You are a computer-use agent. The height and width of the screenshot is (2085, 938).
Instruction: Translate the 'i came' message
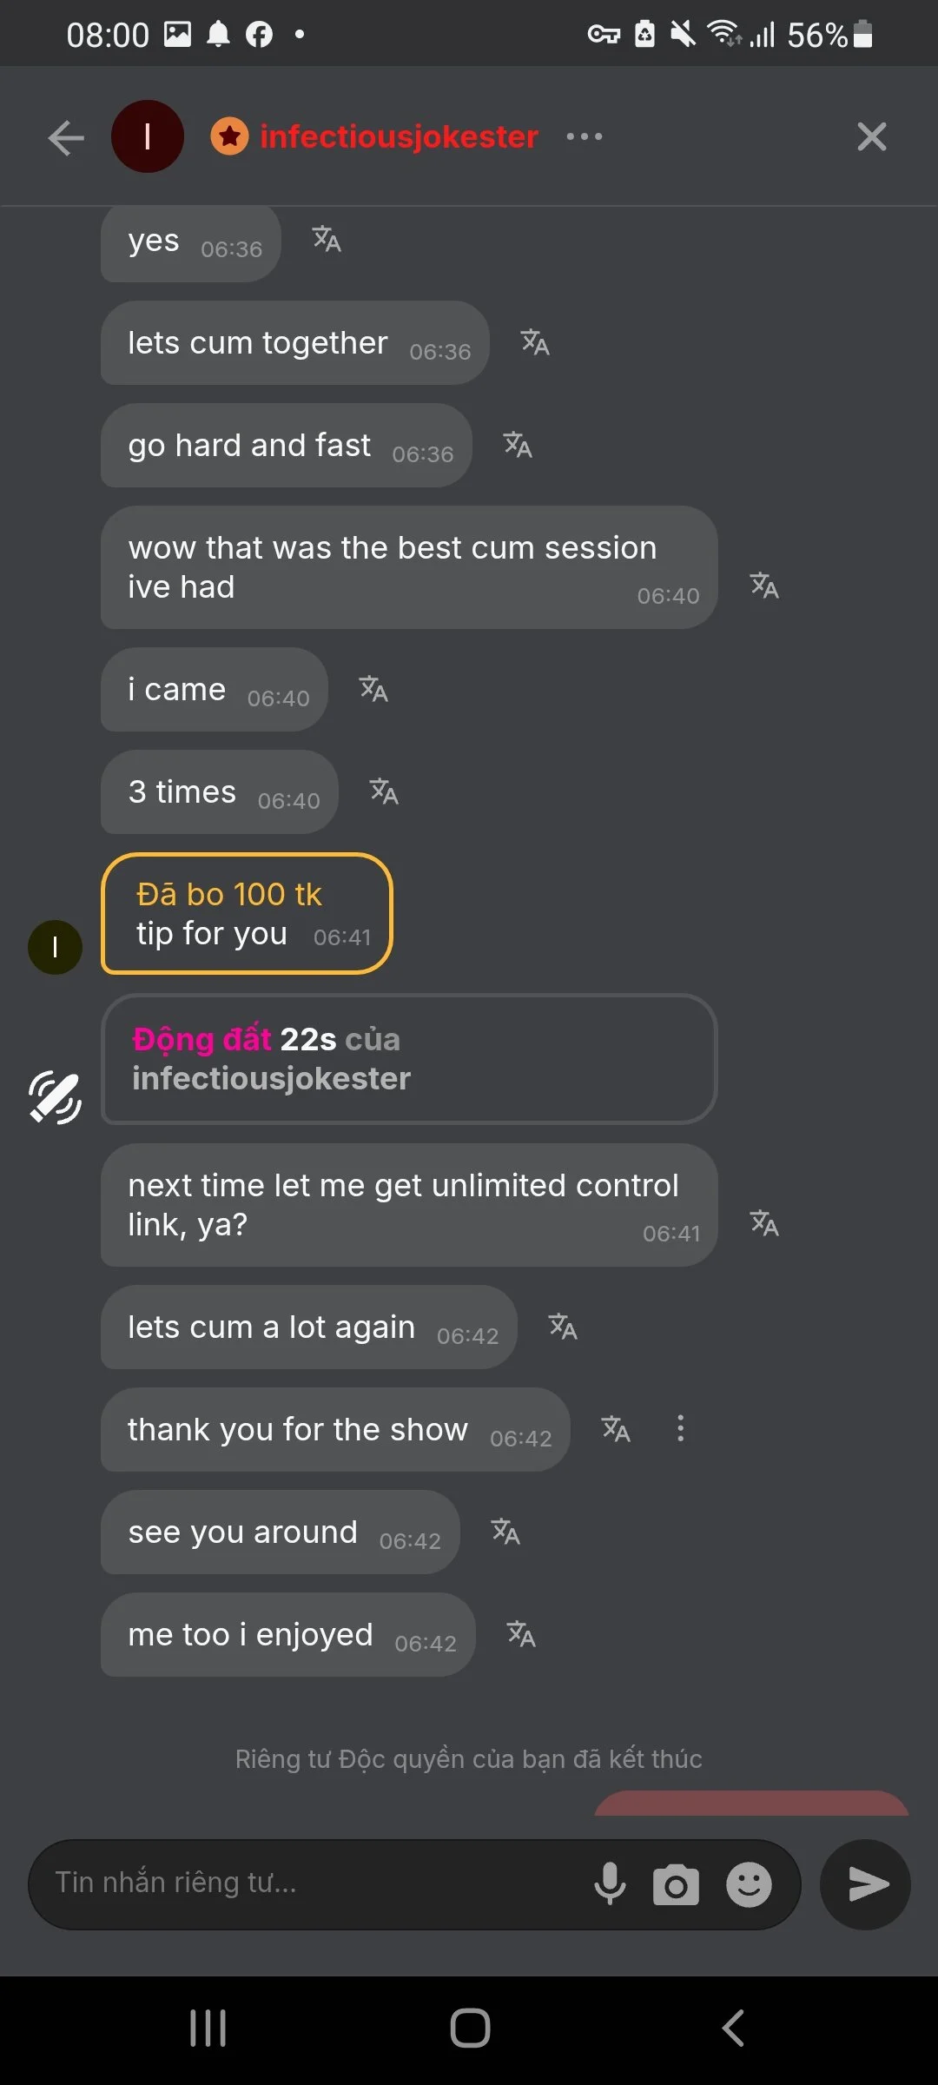pos(374,689)
